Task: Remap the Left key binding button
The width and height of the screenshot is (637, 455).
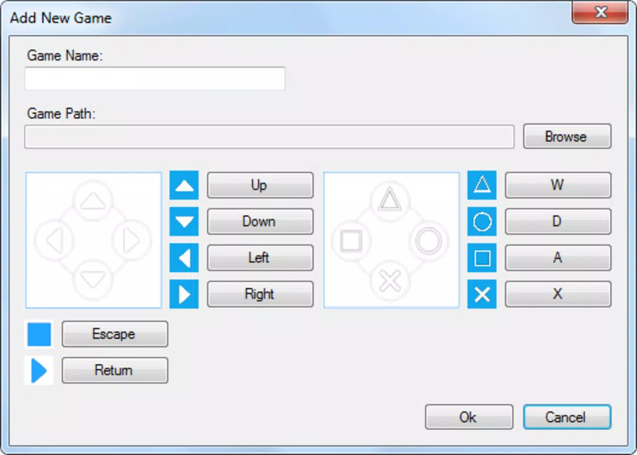Action: coord(260,258)
